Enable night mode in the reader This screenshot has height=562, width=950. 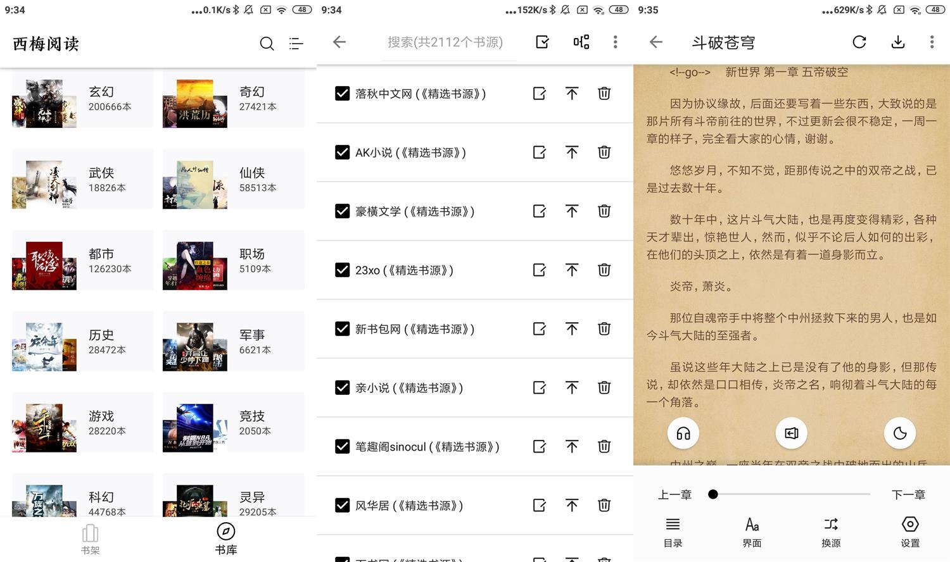pyautogui.click(x=899, y=433)
